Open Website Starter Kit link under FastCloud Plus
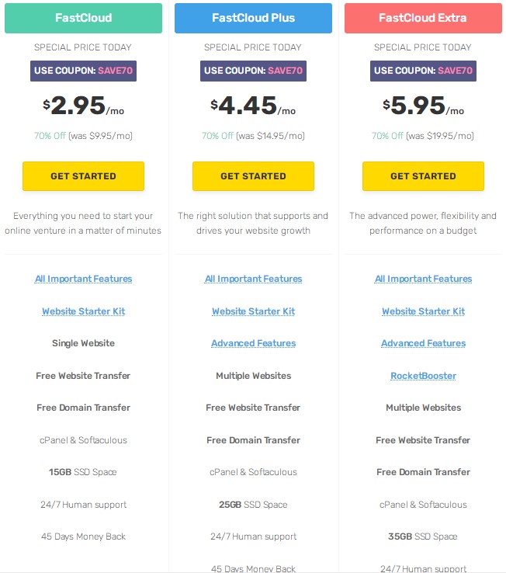The image size is (506, 573). tap(253, 311)
